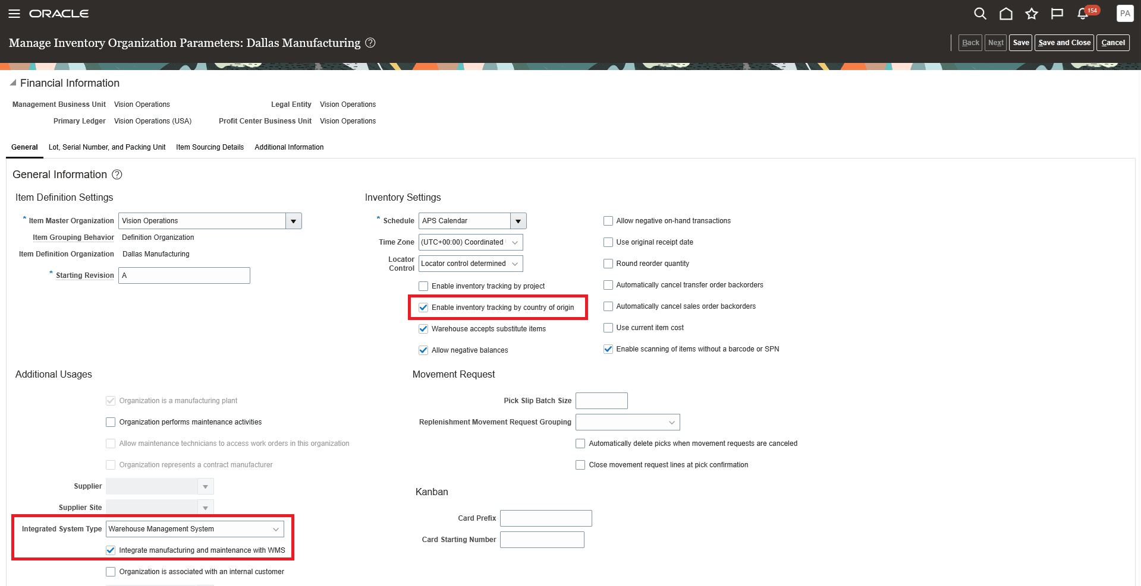The image size is (1141, 586).
Task: Open the PA user profile menu
Action: [1125, 14]
